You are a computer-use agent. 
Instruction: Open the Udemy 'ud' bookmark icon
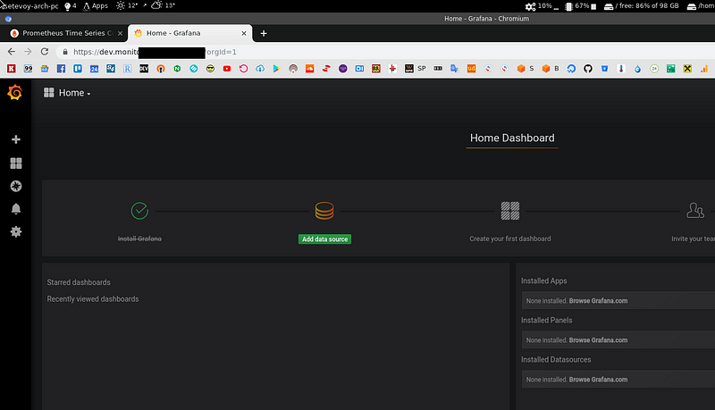pos(471,68)
